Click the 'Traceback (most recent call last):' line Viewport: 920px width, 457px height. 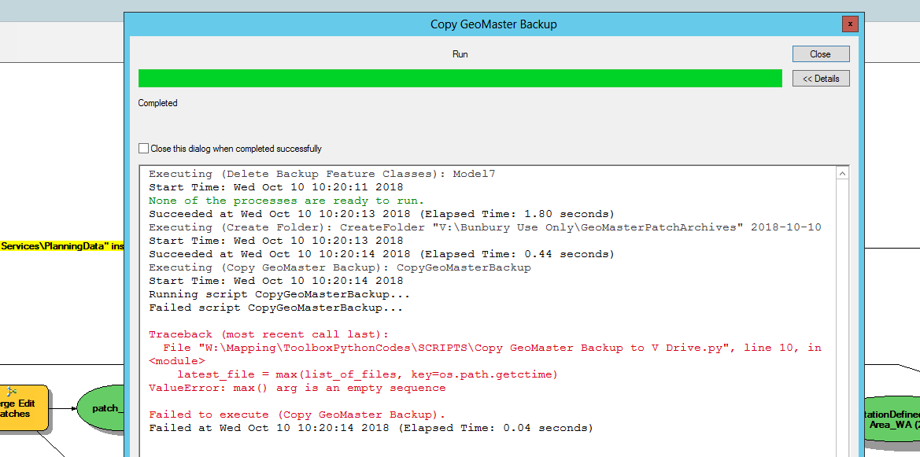pos(268,334)
